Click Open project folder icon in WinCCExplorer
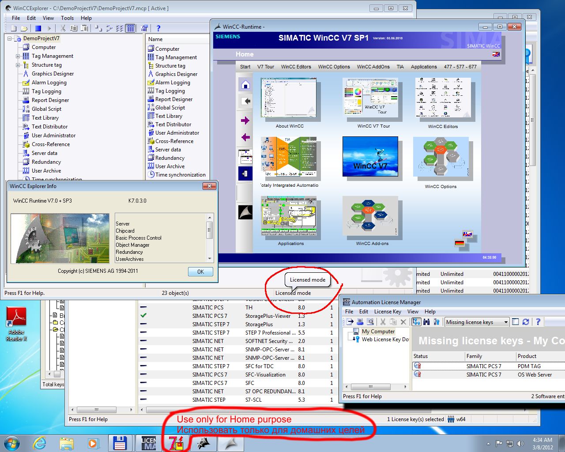 (x=24, y=28)
